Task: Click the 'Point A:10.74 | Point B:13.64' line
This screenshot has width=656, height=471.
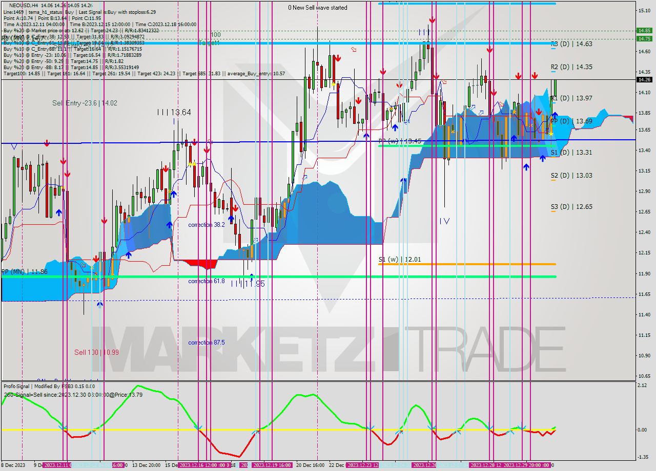Action: point(51,18)
